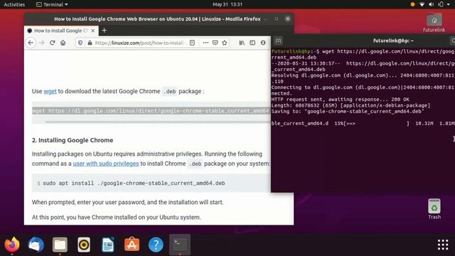This screenshot has width=455, height=256.
Task: Click battery icon in top bar
Action: tap(441, 4)
